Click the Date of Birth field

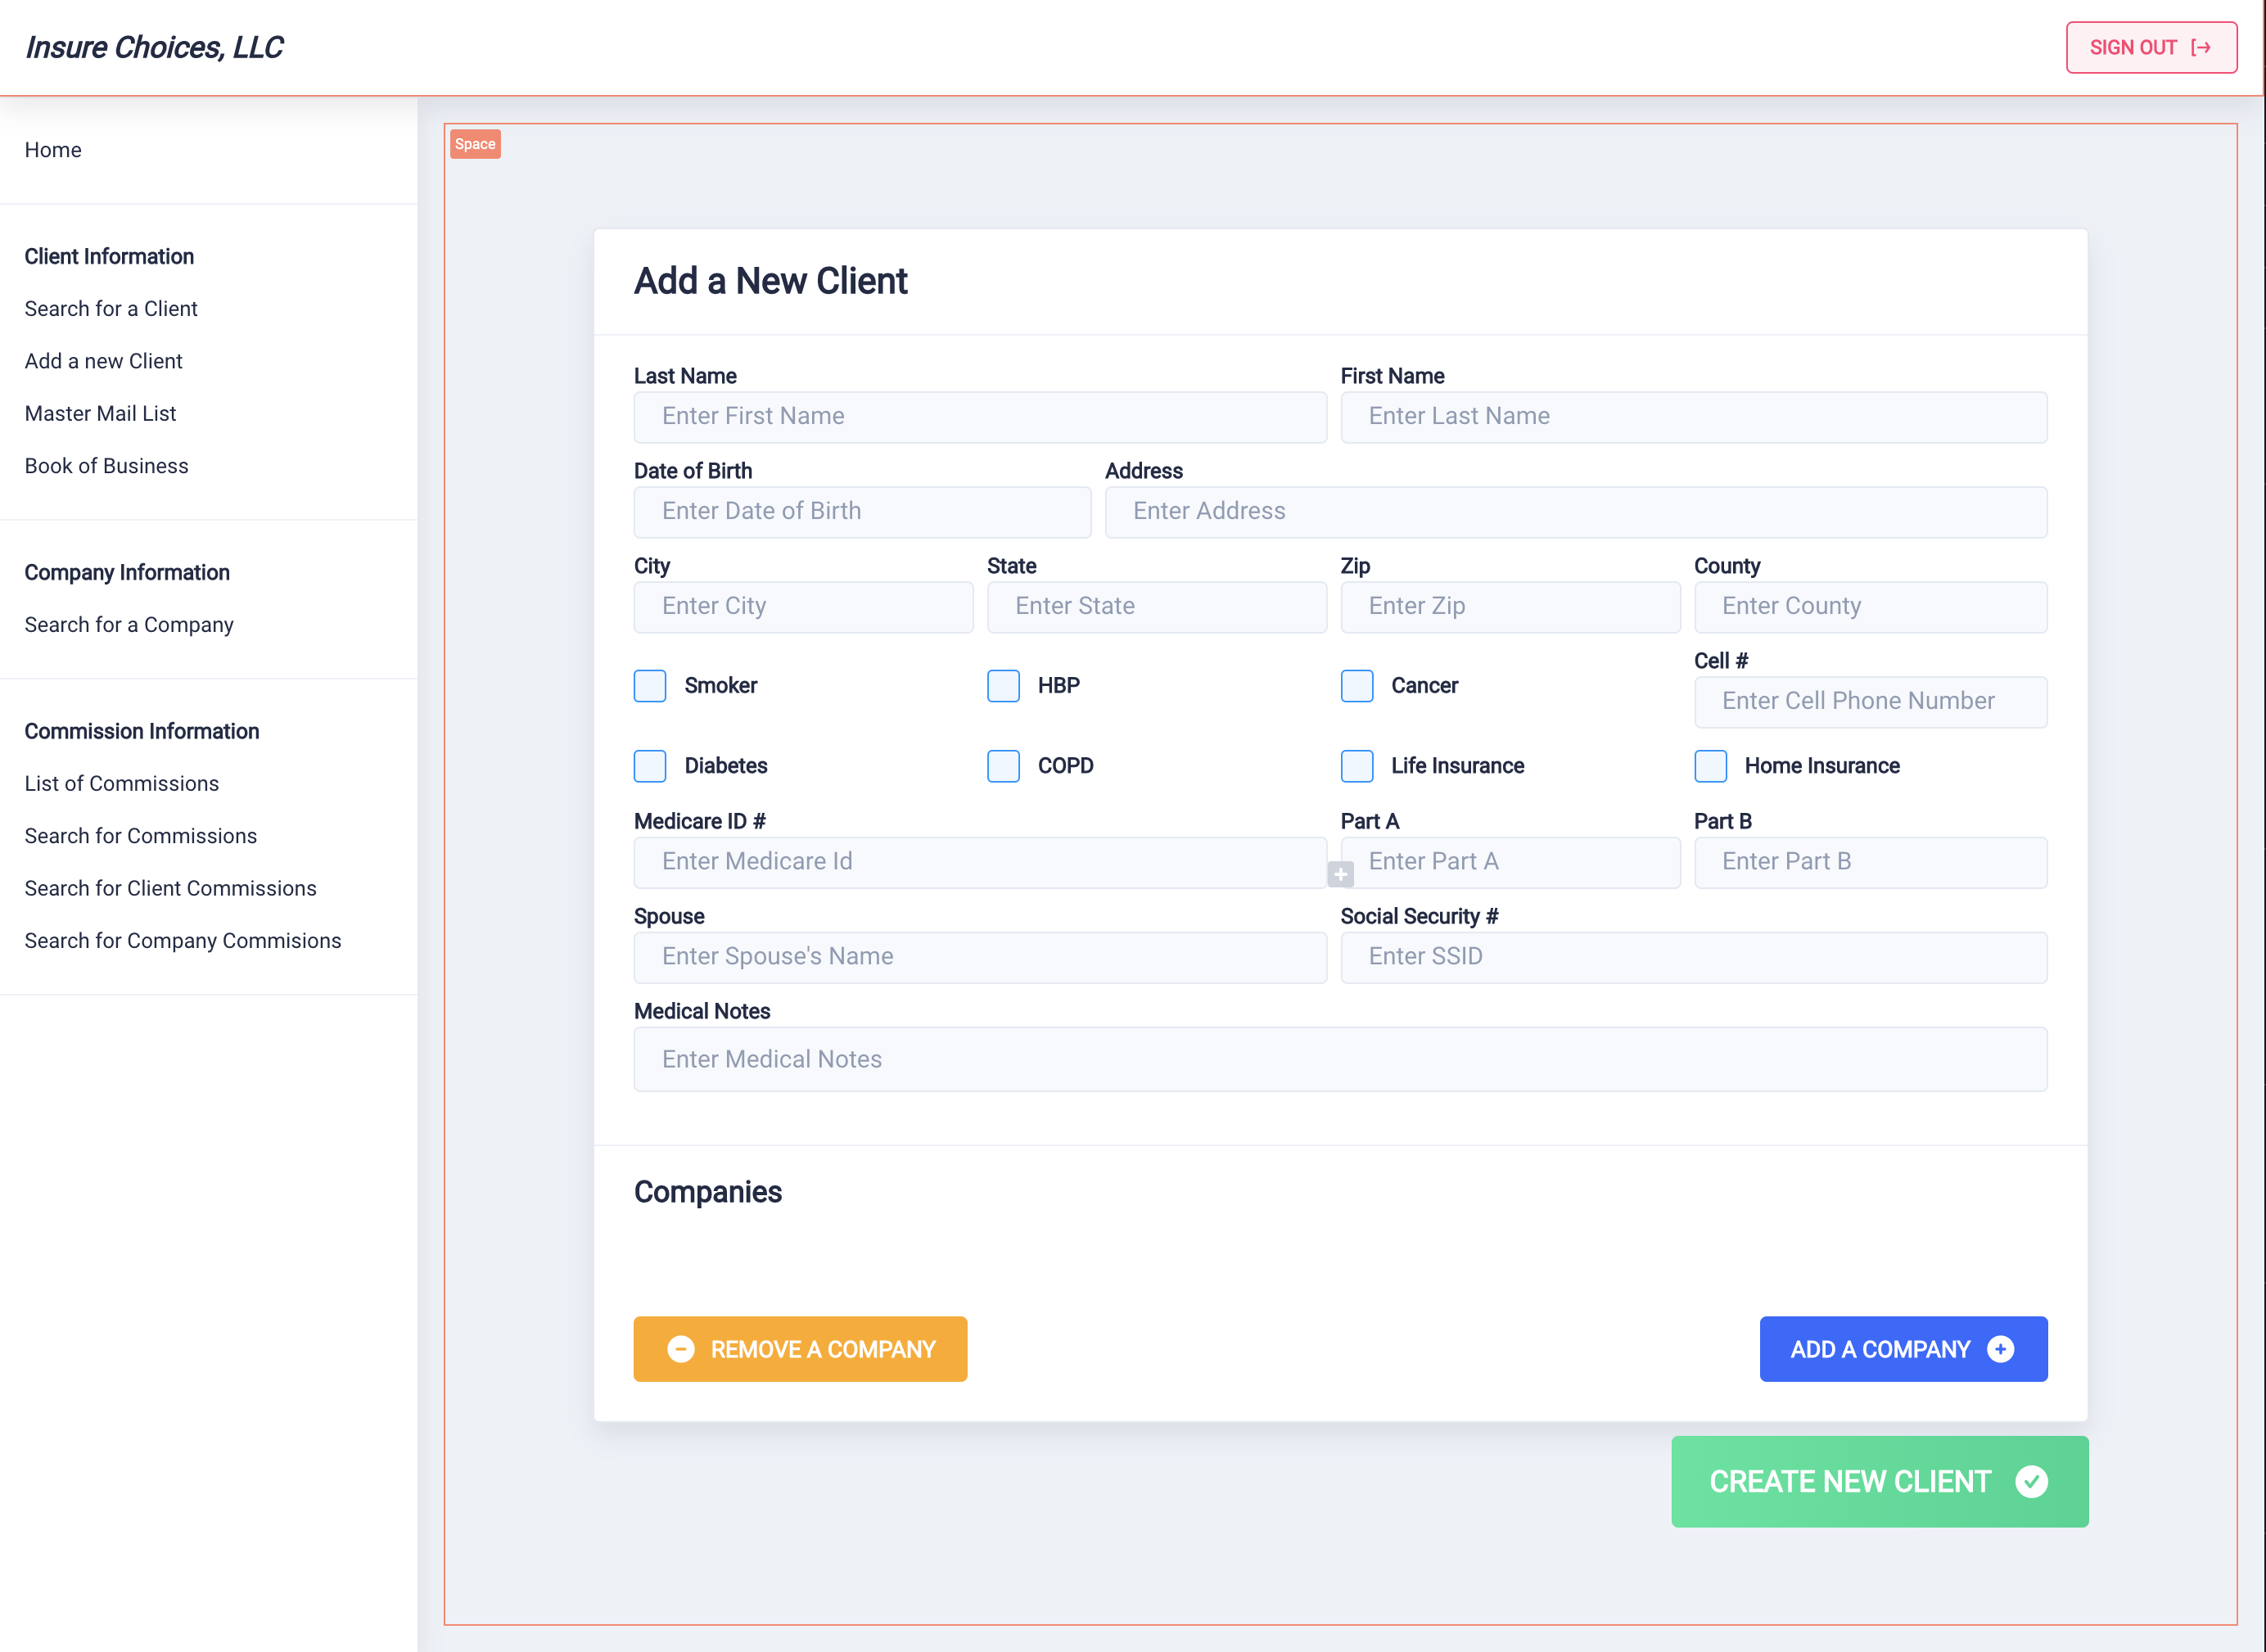click(862, 512)
